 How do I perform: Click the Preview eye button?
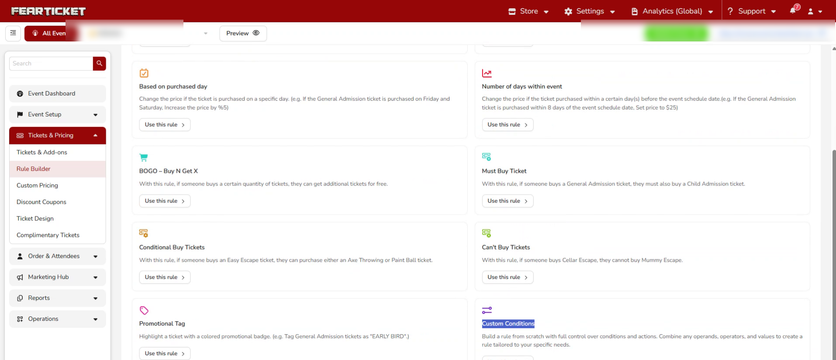[x=243, y=33]
